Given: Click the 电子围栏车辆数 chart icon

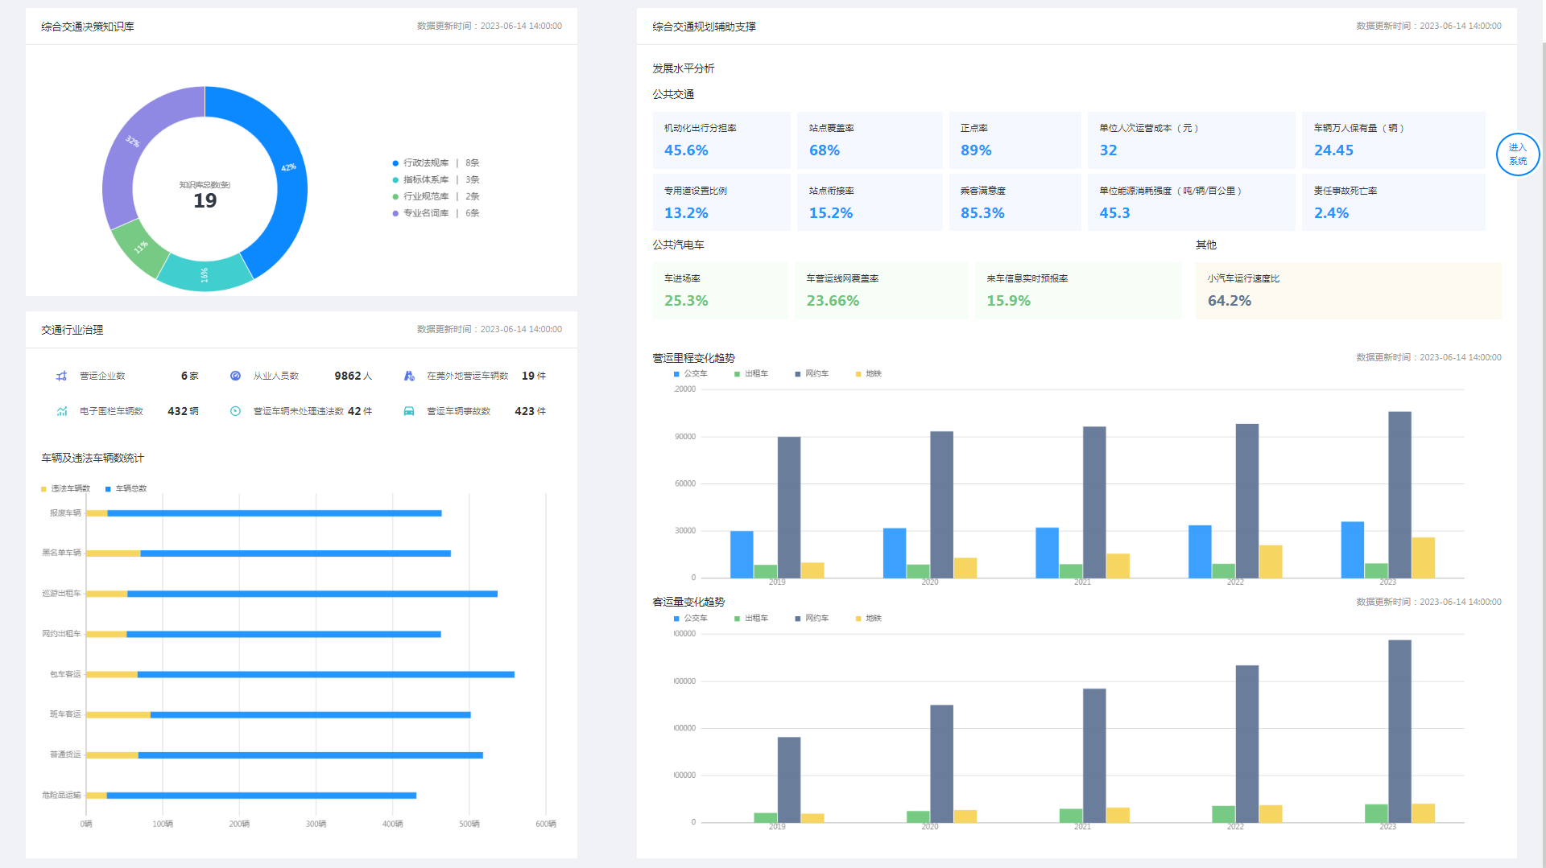Looking at the screenshot, I should click(x=61, y=411).
